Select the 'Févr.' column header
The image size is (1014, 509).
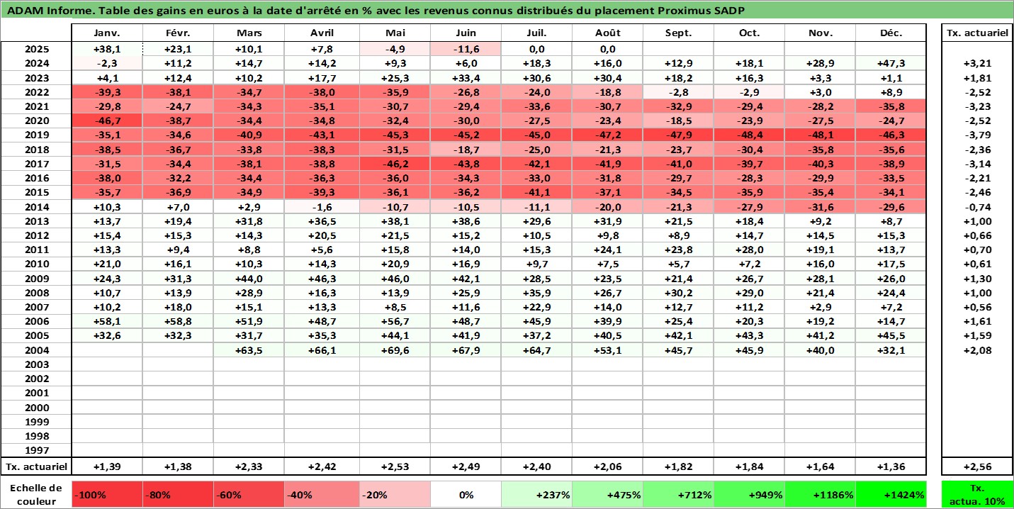[179, 33]
